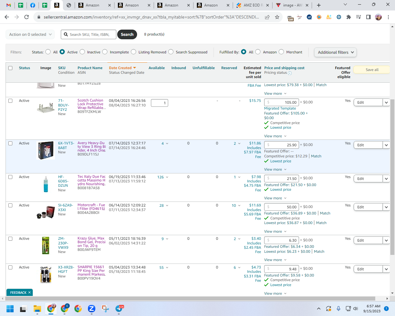Screen dimensions: 395x316
Task: Open Telegram from the taskbar
Action: tap(119, 309)
